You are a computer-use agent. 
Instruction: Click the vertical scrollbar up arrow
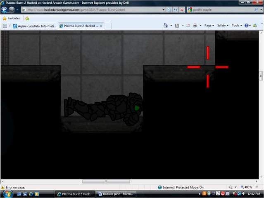point(261,33)
